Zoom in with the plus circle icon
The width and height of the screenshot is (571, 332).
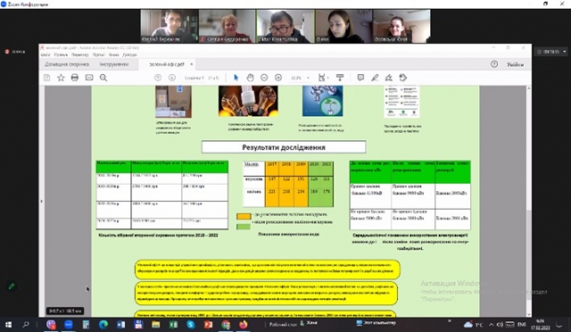coord(278,78)
